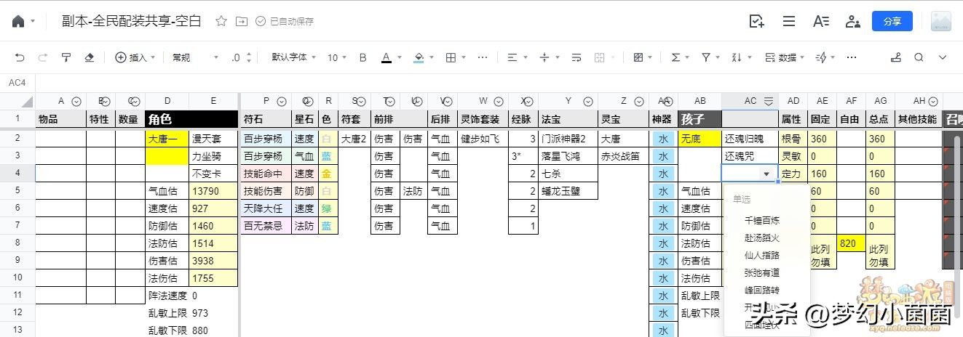Image resolution: width=963 pixels, height=337 pixels.
Task: Click the yellow 大唐一 cell
Action: pos(167,138)
